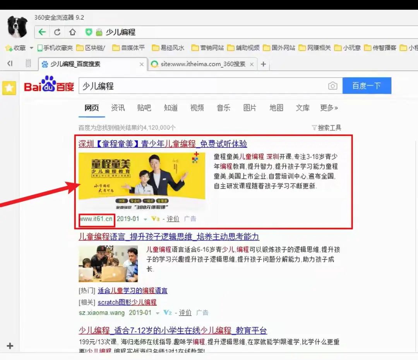Screen dimensions: 418x360
Task: Open the 少儿编程_适合7-12岁的小学生 result link
Action: coord(173,331)
